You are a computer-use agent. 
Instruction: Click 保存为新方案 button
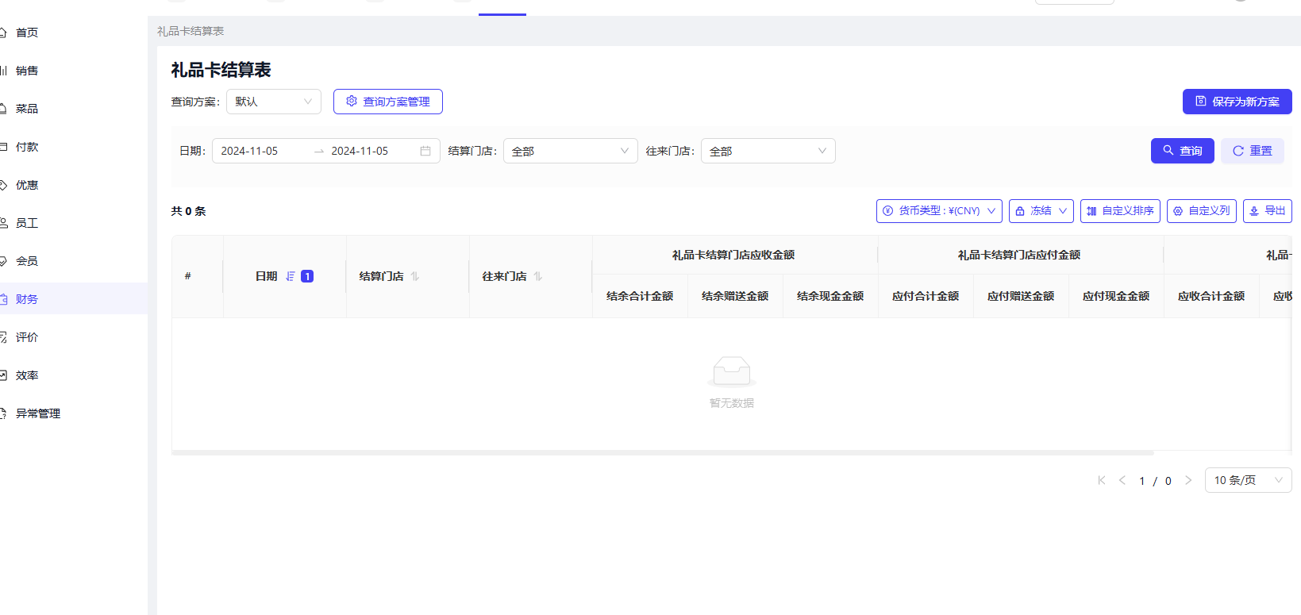pyautogui.click(x=1237, y=102)
